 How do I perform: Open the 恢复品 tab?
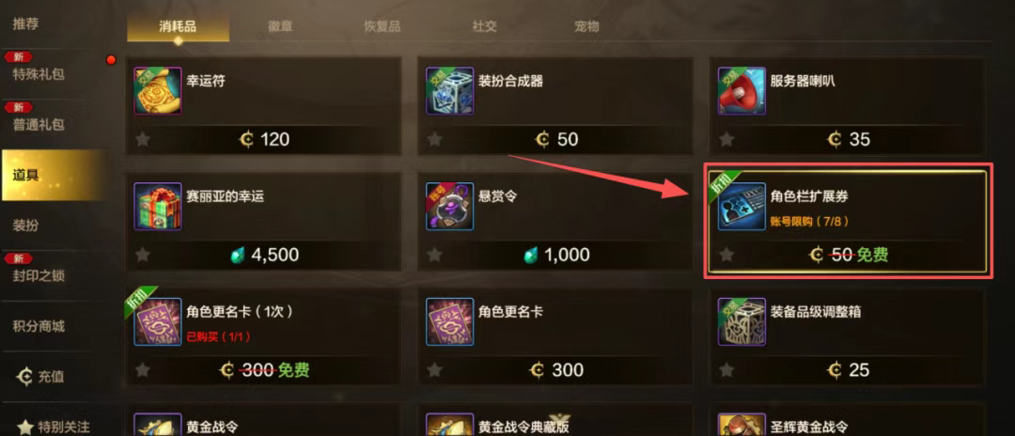pyautogui.click(x=382, y=26)
